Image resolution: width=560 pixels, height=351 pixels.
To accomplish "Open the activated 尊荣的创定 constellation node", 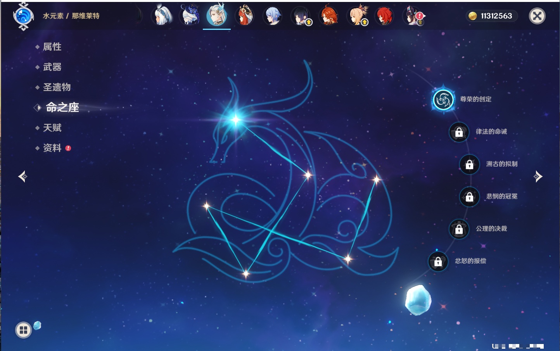I will 443,100.
